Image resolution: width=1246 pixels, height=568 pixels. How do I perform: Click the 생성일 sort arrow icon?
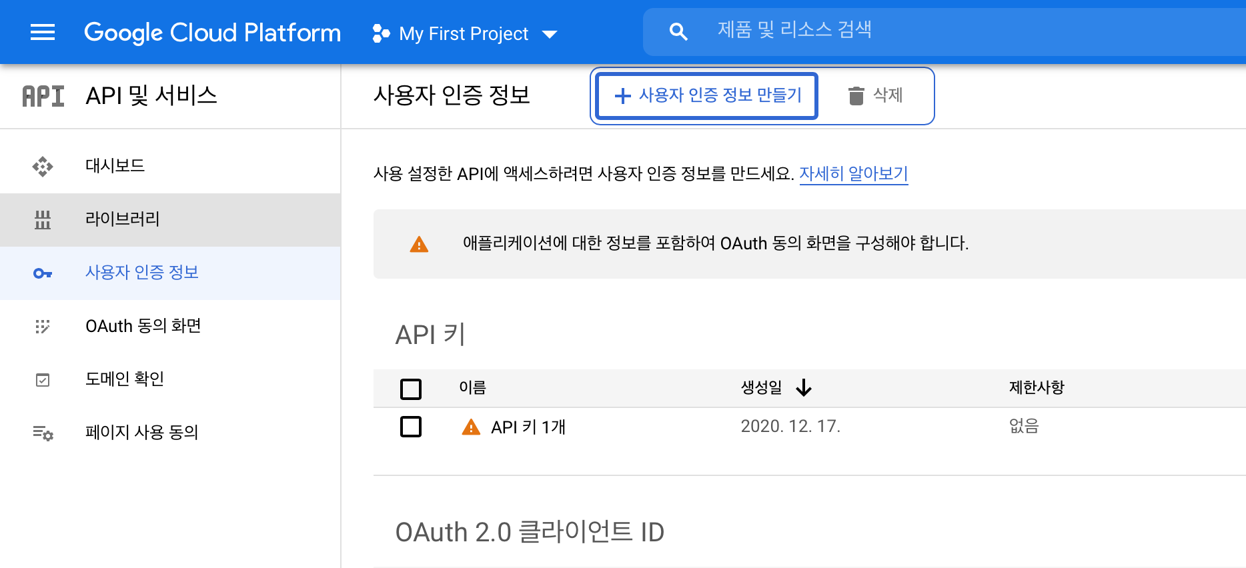(804, 387)
